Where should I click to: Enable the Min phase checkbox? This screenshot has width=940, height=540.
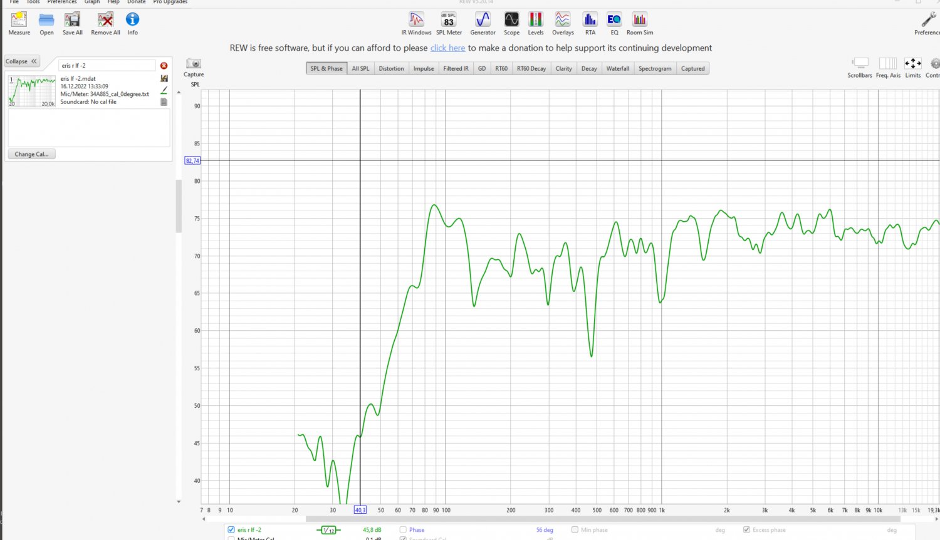[575, 530]
